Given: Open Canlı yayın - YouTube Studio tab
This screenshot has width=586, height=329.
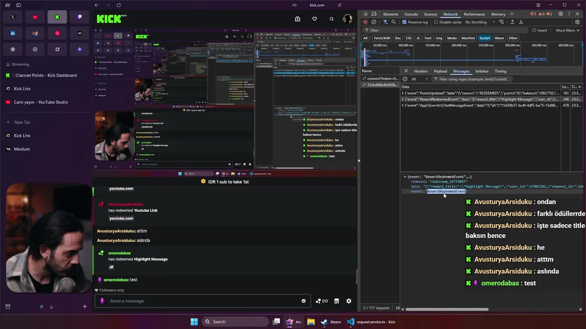Looking at the screenshot, I should (47, 102).
